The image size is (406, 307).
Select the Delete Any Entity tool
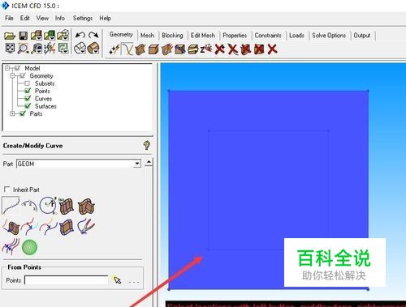pos(272,49)
